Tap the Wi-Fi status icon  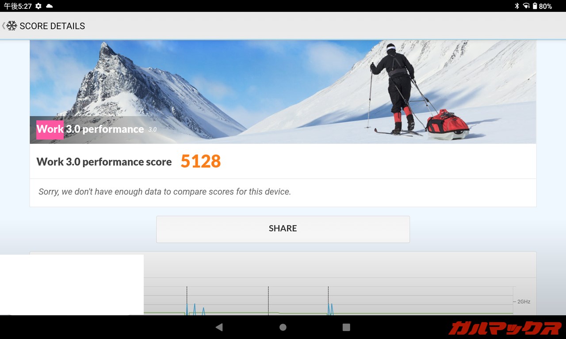point(526,6)
